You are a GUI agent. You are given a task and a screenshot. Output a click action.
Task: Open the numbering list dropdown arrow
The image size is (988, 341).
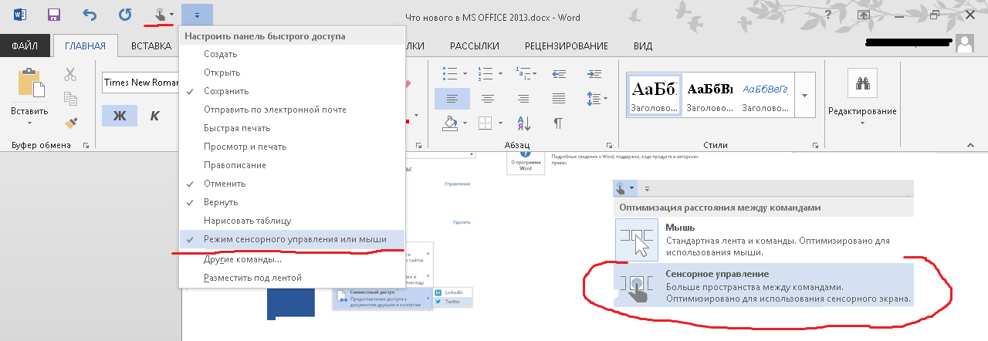500,74
